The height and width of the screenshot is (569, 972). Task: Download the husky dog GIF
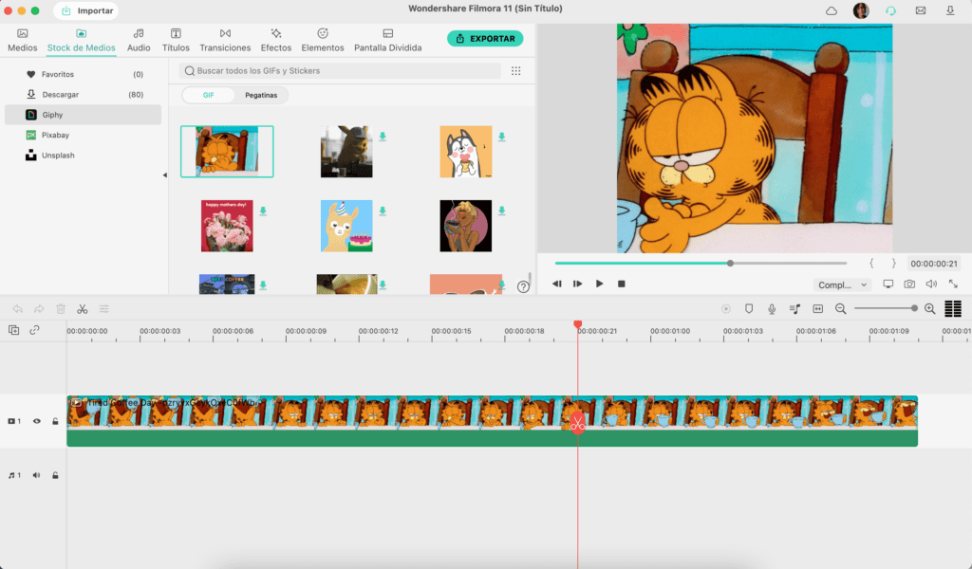[x=501, y=137]
